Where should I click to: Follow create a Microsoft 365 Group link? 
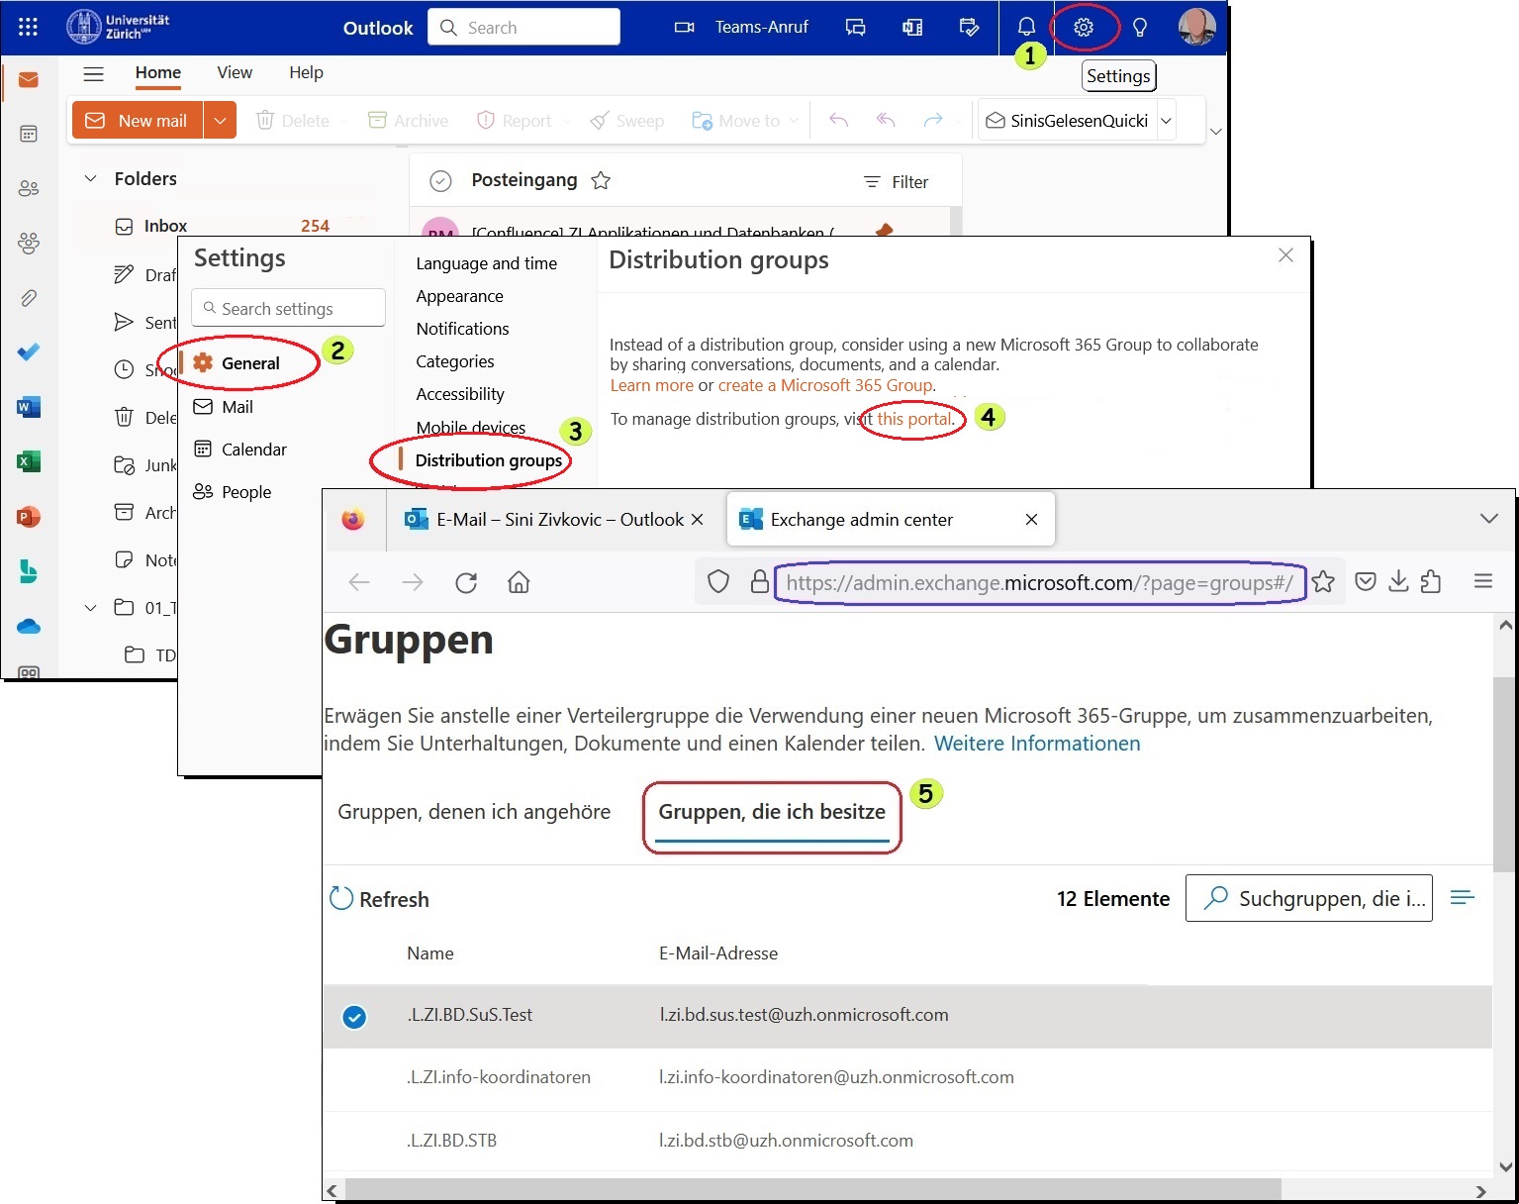click(x=825, y=385)
